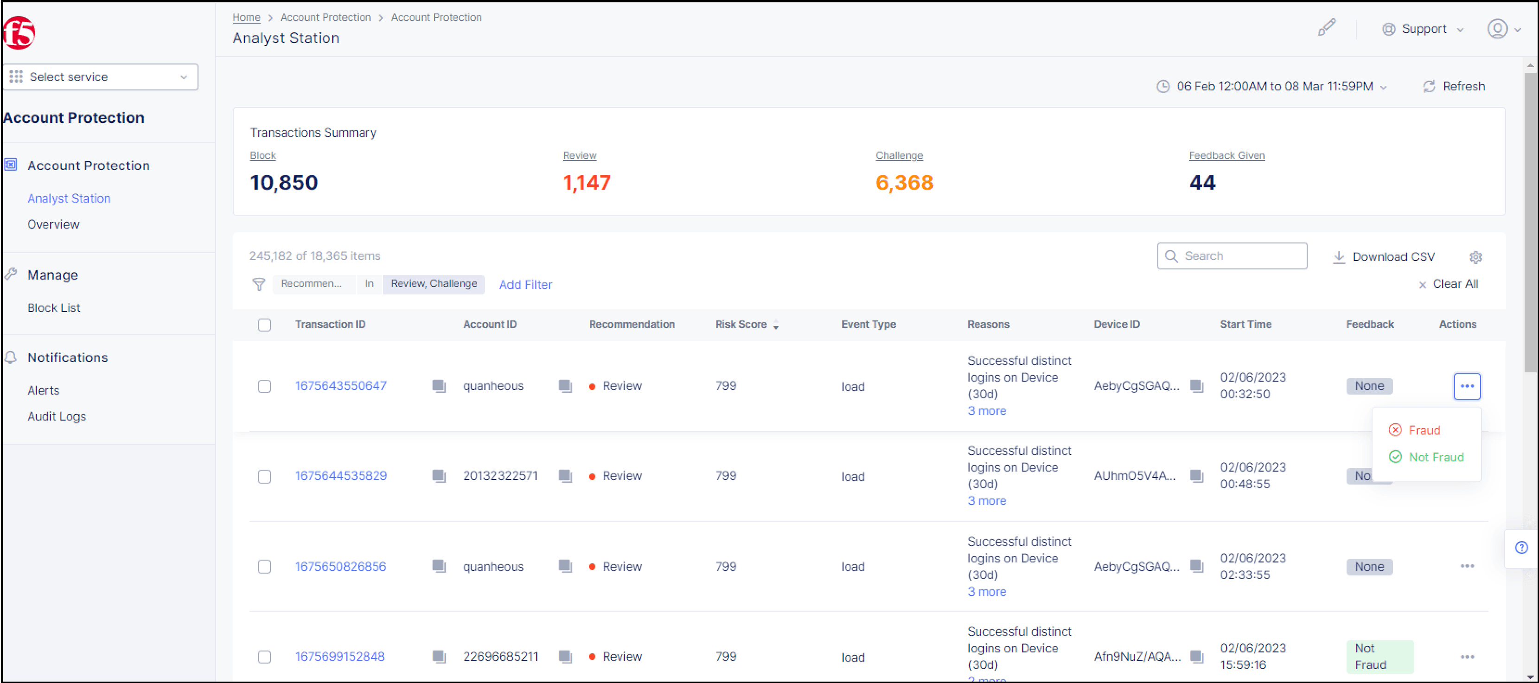
Task: Click the Download CSV button
Action: pos(1384,257)
